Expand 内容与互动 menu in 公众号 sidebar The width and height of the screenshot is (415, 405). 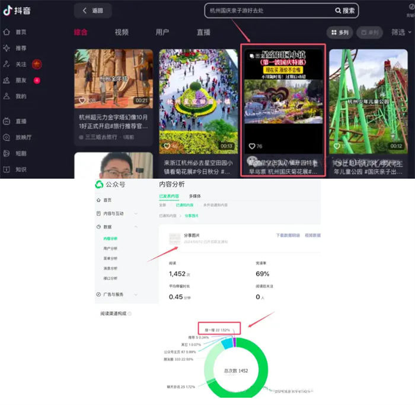[x=117, y=213]
